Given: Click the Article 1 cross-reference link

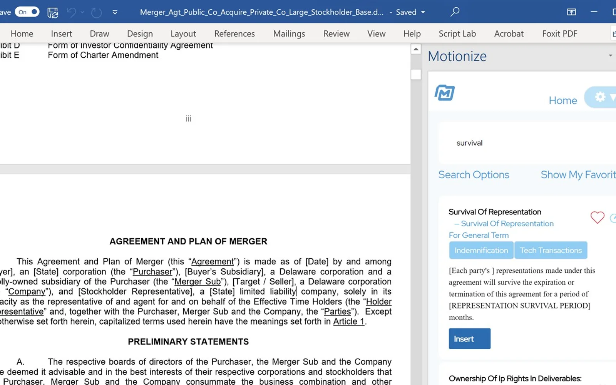Looking at the screenshot, I should coord(349,321).
